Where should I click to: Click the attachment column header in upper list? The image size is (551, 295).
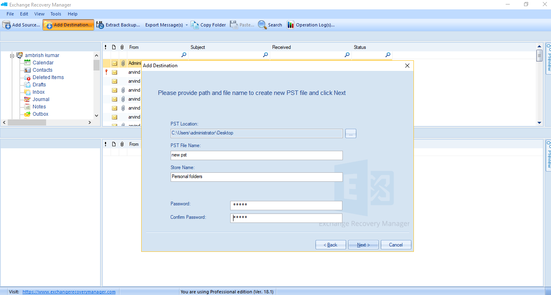[x=122, y=47]
